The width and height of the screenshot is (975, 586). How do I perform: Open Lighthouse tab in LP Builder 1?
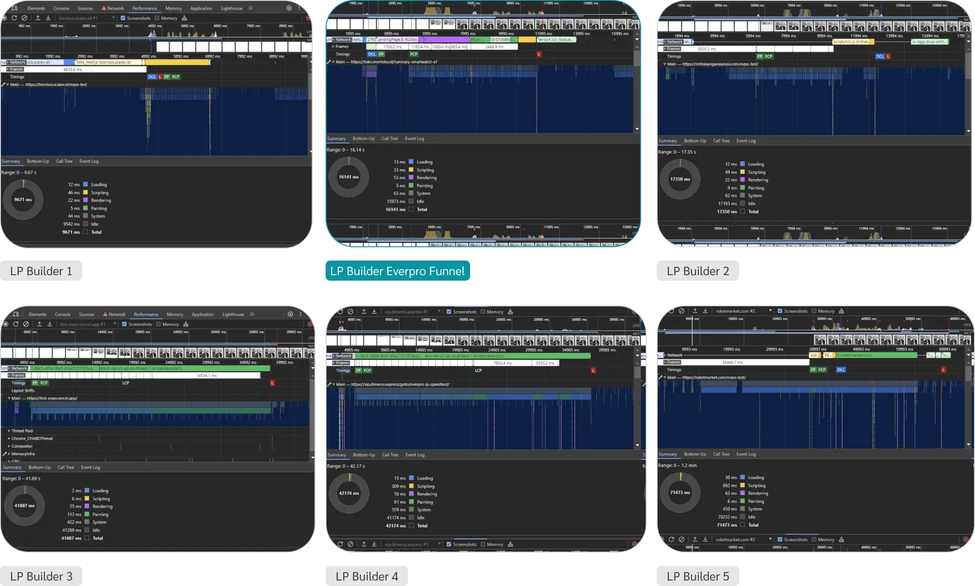(x=232, y=8)
